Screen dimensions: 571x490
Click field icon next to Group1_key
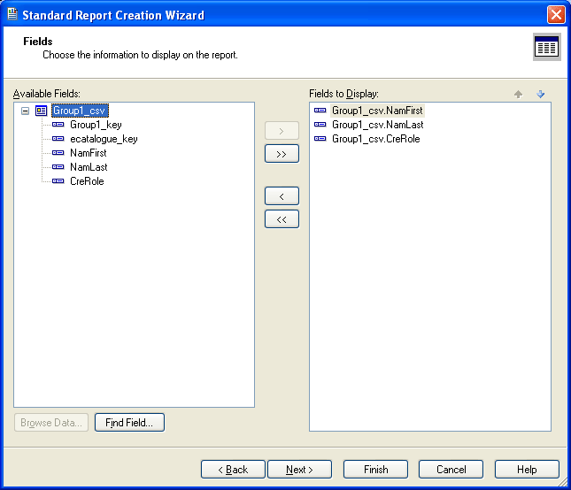(x=58, y=125)
